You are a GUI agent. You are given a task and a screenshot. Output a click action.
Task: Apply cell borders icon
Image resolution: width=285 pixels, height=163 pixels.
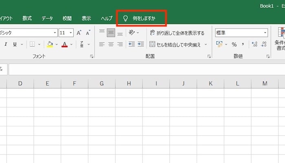coord(32,44)
